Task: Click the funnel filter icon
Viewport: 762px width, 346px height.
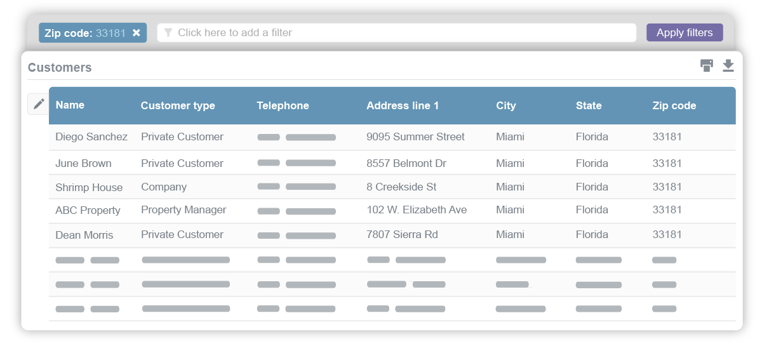Action: [168, 33]
